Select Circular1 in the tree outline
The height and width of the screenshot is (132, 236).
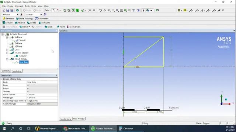[x=23, y=56]
